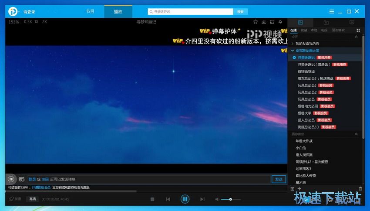
Task: Select the 收藏 sidebar tab
Action: tap(304, 30)
